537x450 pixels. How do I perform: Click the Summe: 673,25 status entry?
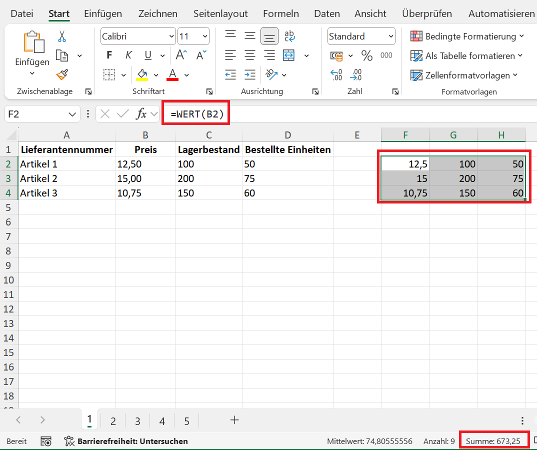click(x=493, y=441)
